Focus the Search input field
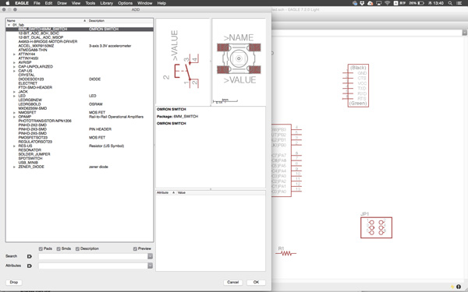The height and width of the screenshot is (292, 468). point(93,256)
